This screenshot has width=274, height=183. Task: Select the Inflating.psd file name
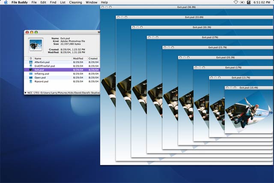(x=42, y=74)
